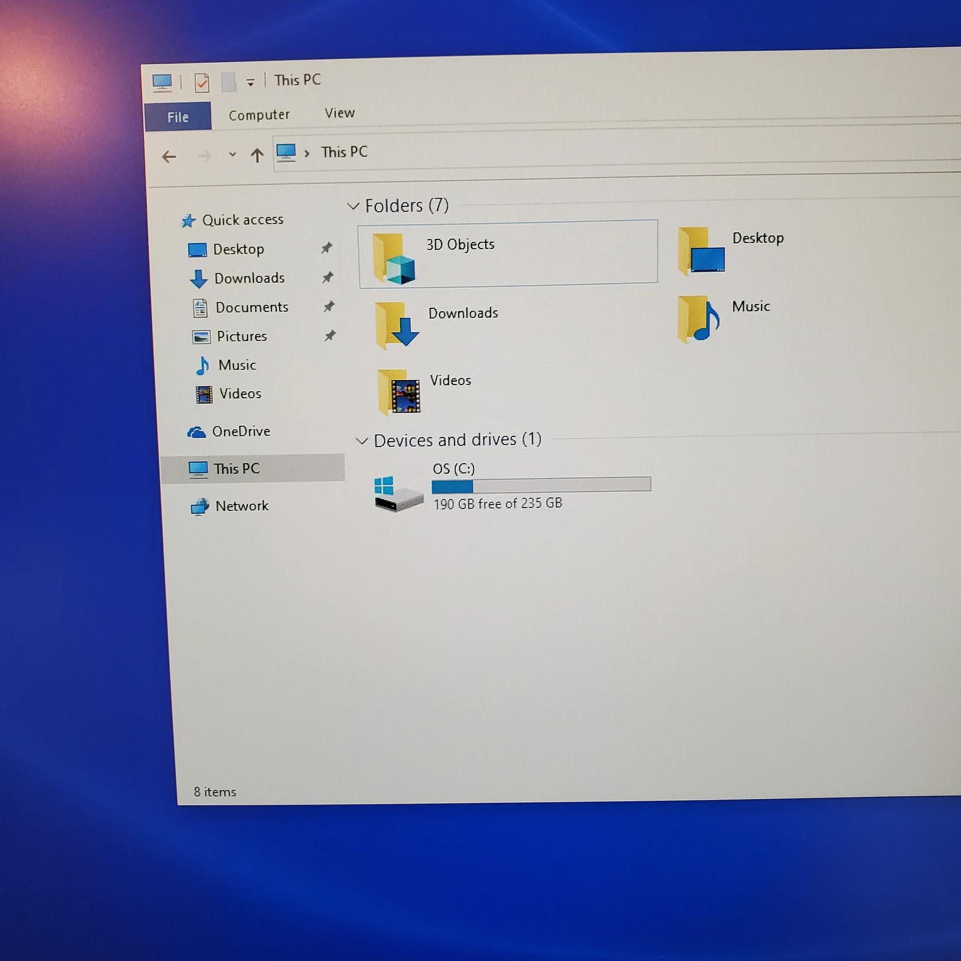The image size is (961, 961).
Task: Select Documents in the navigation pane
Action: [x=252, y=307]
